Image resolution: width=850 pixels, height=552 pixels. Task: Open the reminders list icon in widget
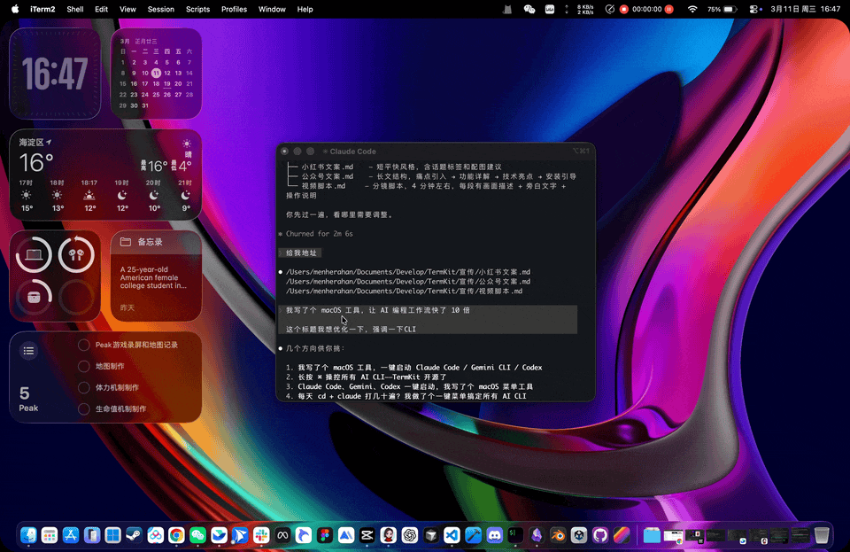pyautogui.click(x=28, y=351)
